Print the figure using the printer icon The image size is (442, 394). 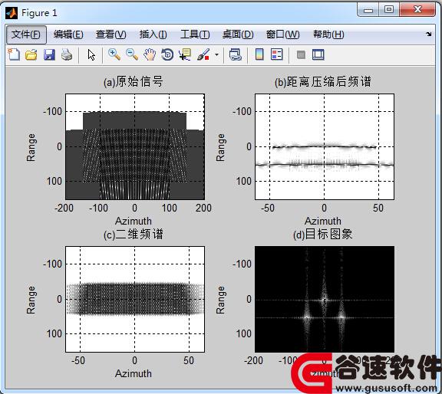pyautogui.click(x=67, y=54)
